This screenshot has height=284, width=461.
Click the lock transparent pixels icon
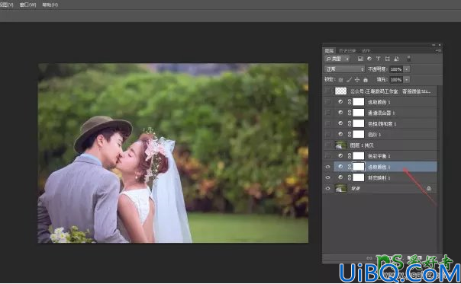[340, 79]
